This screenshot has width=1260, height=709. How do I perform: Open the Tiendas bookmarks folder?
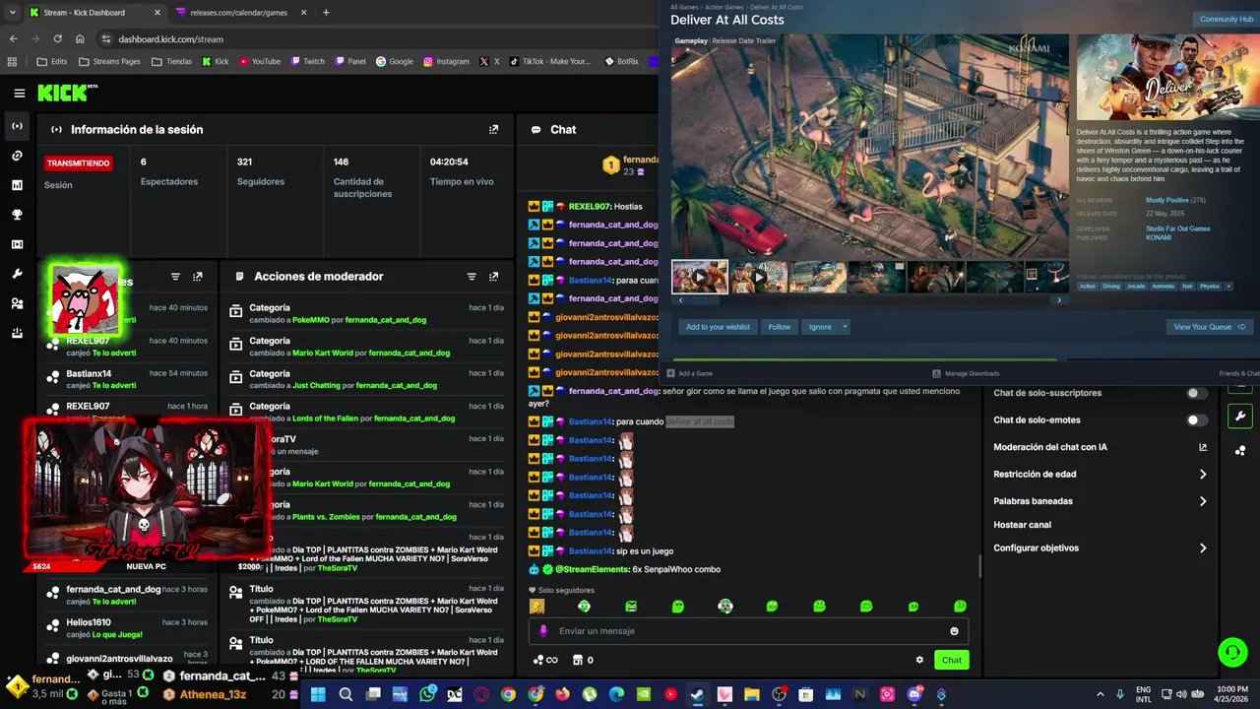tap(172, 61)
